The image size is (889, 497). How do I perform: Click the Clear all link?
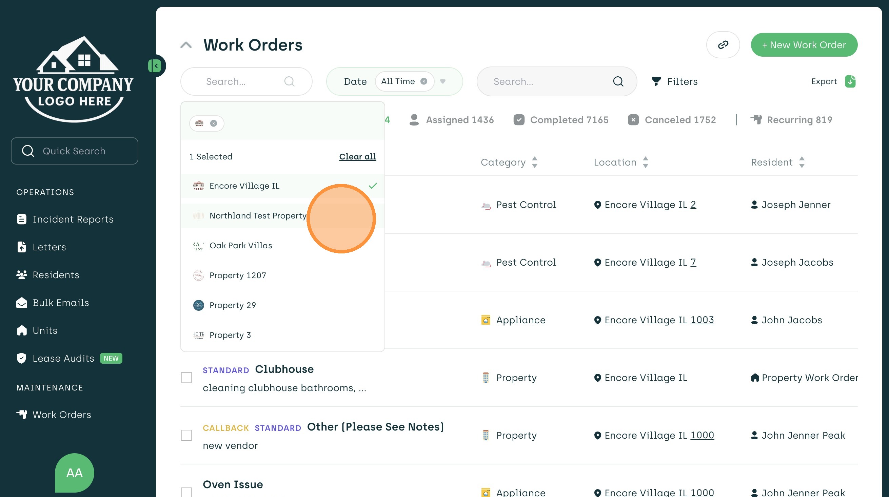pyautogui.click(x=357, y=156)
